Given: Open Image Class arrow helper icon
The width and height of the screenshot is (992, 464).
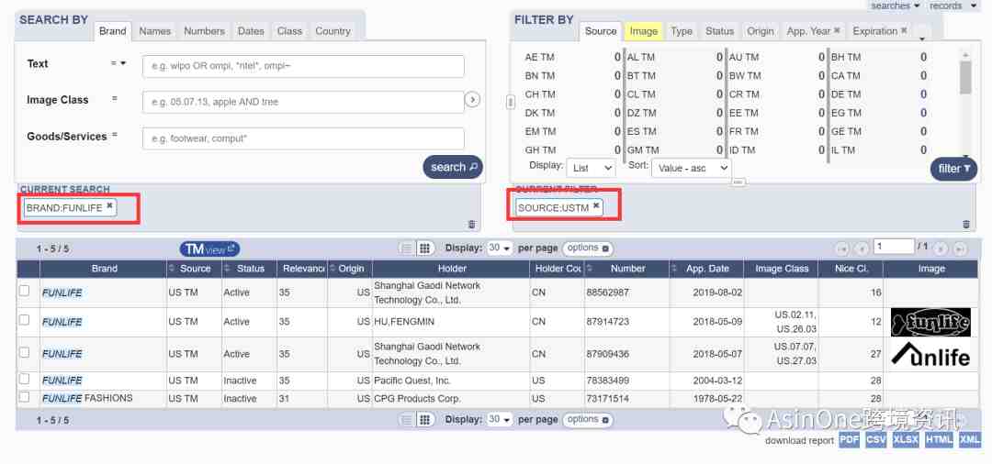Looking at the screenshot, I should pyautogui.click(x=473, y=100).
